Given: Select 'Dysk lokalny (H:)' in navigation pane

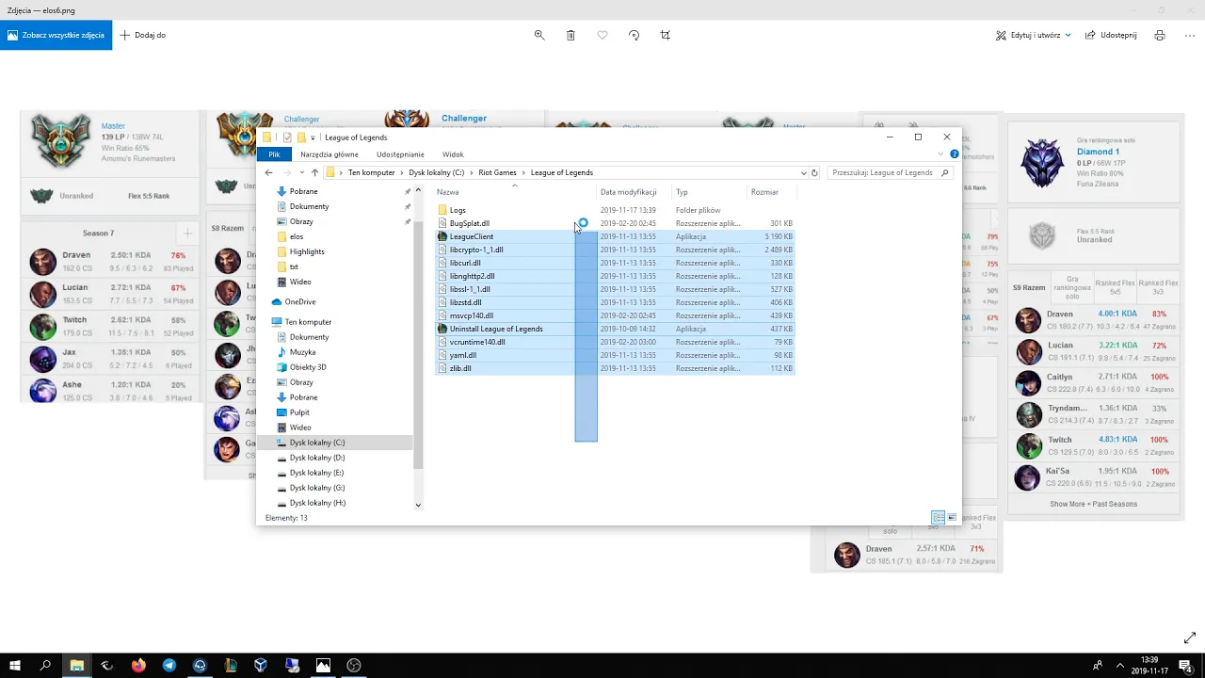Looking at the screenshot, I should click(317, 503).
